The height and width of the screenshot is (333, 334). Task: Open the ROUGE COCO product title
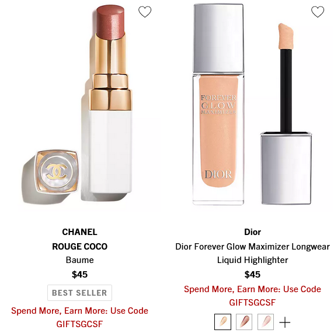tap(79, 247)
